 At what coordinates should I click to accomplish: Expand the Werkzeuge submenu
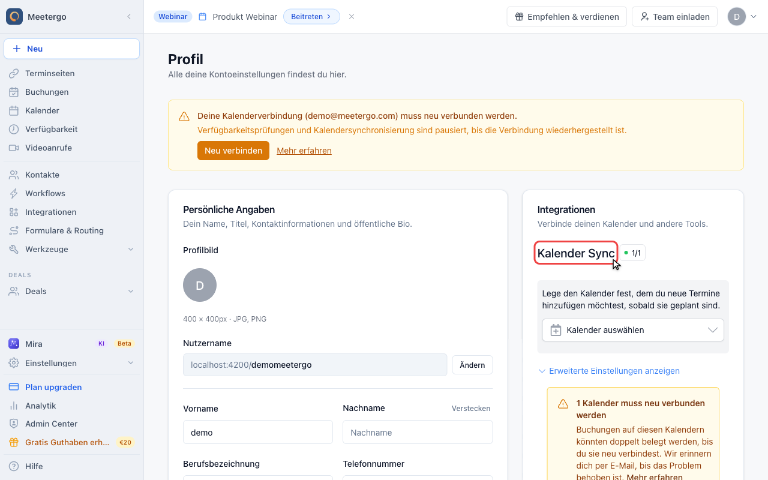[x=131, y=249]
